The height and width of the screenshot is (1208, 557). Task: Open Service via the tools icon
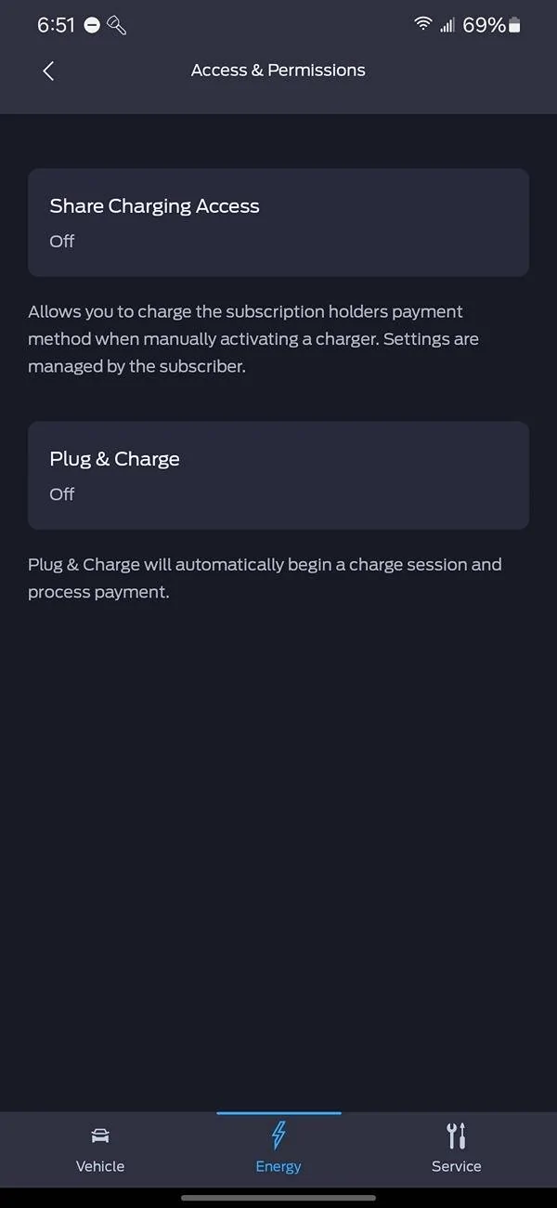tap(456, 1135)
